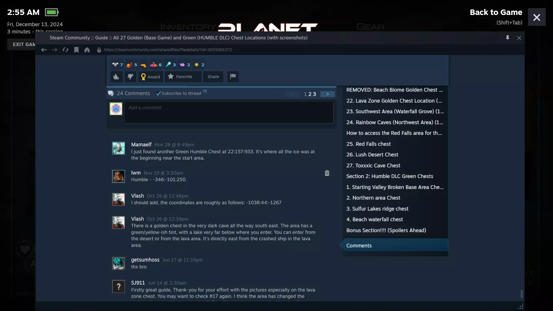
Task: Go to browser home page
Action: [x=87, y=50]
